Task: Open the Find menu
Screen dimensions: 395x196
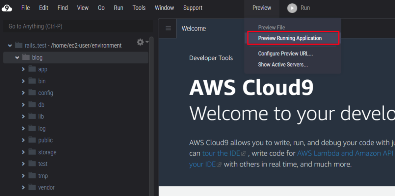Action: [x=63, y=8]
